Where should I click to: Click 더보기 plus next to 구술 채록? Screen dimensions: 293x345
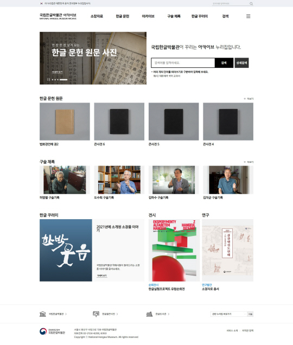pos(249,162)
